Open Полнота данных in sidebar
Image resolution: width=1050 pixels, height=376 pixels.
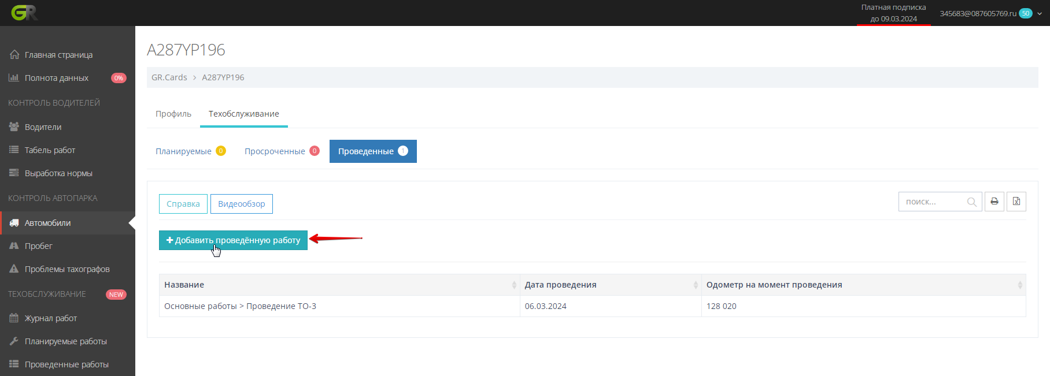(57, 78)
